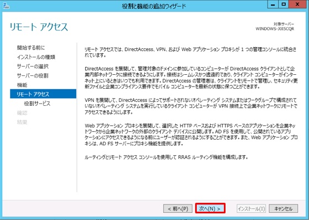Viewport: 309px width, 220px height.
Task: Maximize the wizard window
Action: pyautogui.click(x=284, y=4)
